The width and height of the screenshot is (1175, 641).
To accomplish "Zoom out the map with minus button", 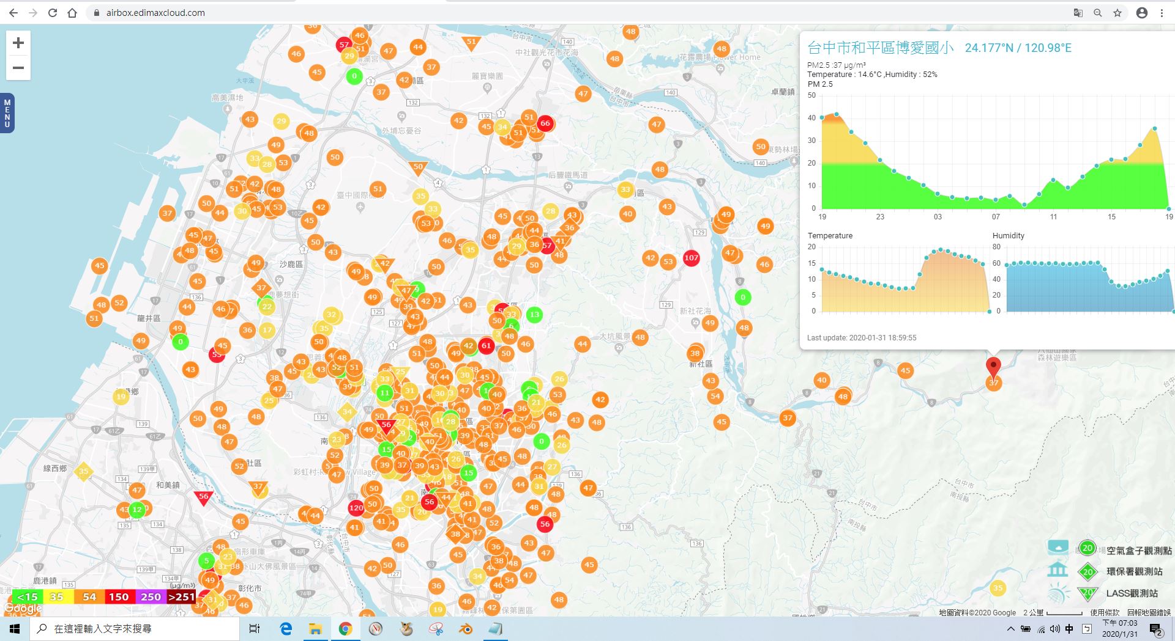I will tap(18, 68).
